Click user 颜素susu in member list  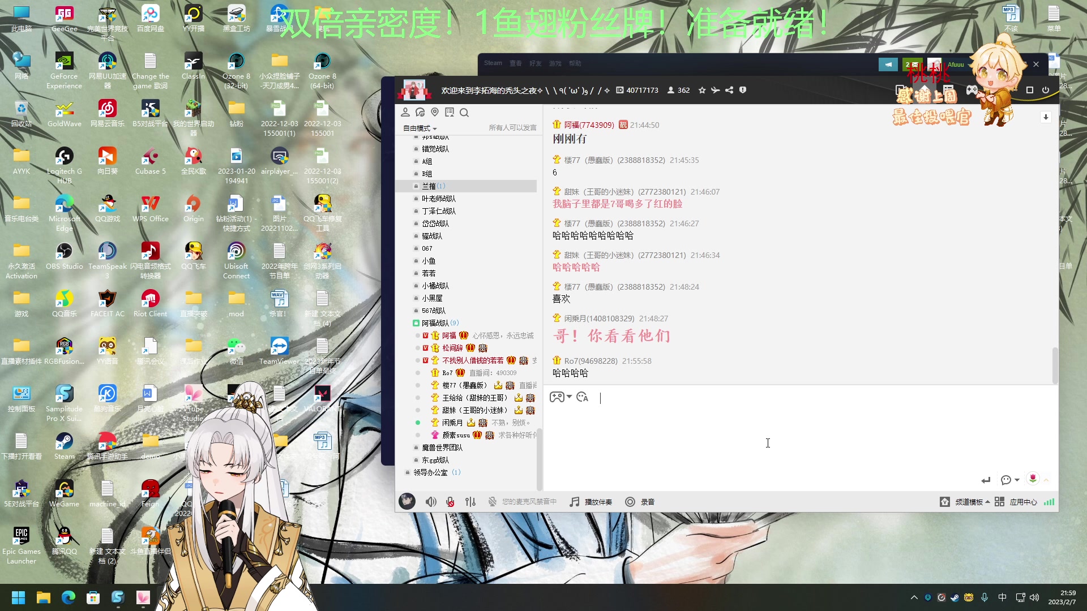pyautogui.click(x=456, y=435)
